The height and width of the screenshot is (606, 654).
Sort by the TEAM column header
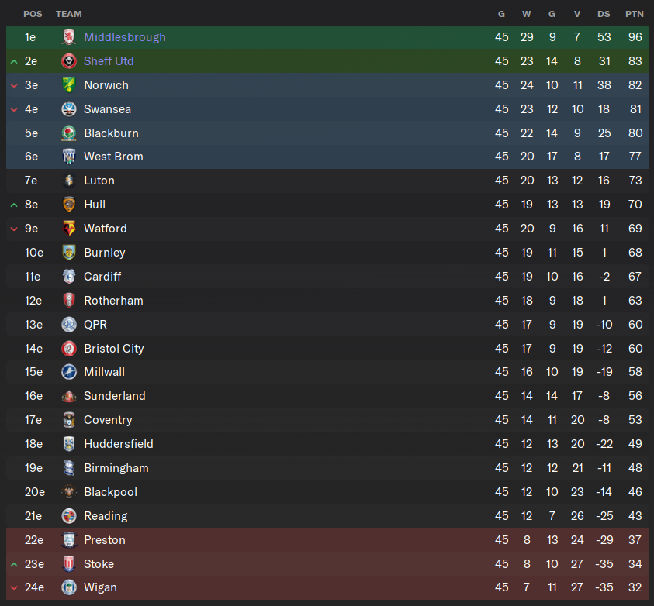(69, 14)
